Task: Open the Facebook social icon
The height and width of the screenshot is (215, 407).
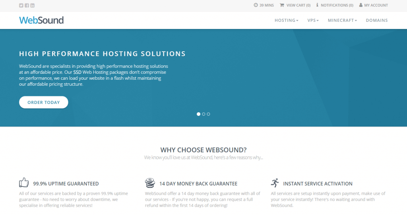Action: click(27, 6)
